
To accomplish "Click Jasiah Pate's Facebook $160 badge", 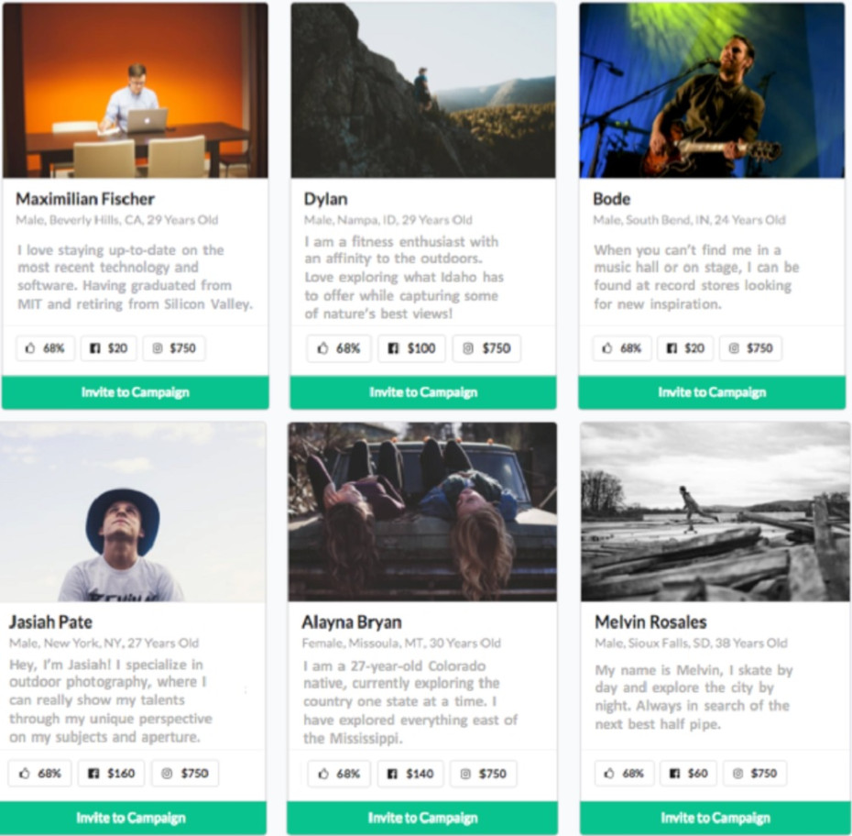I will coord(112,773).
